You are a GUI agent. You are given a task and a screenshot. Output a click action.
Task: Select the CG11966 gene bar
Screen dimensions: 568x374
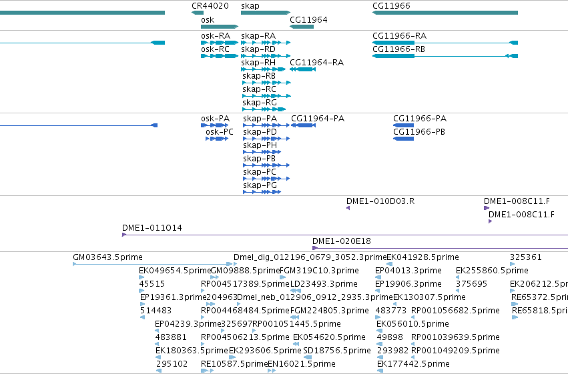coord(445,13)
